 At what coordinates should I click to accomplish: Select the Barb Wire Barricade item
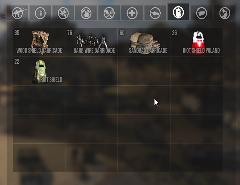91,42
